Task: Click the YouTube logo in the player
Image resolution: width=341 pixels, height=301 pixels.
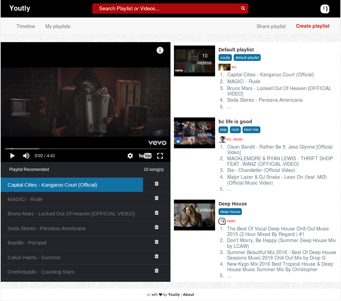Action: click(x=145, y=155)
